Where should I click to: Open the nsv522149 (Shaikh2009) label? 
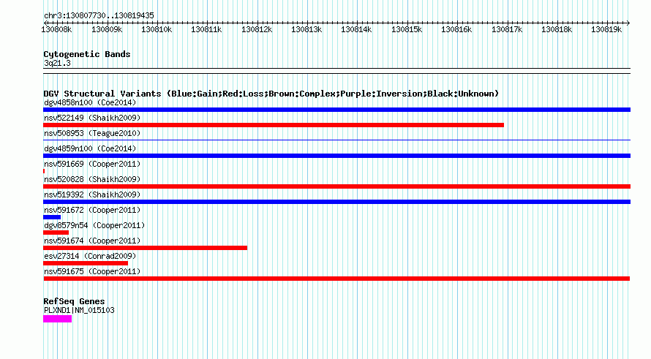92,118
